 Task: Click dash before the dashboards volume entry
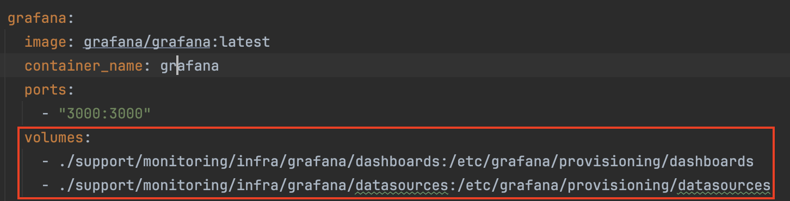point(46,161)
